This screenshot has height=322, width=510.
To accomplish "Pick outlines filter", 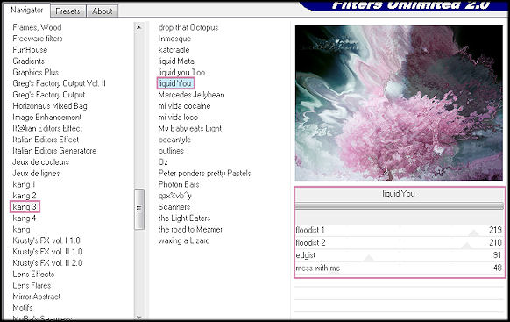I will pos(171,151).
